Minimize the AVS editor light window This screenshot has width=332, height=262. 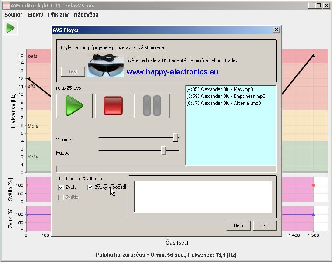pyautogui.click(x=311, y=6)
